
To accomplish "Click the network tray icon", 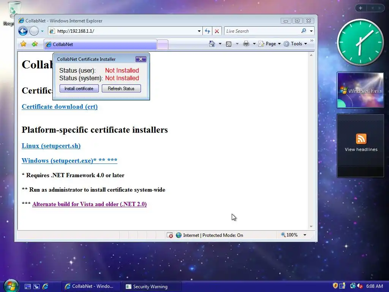I will [353, 286].
